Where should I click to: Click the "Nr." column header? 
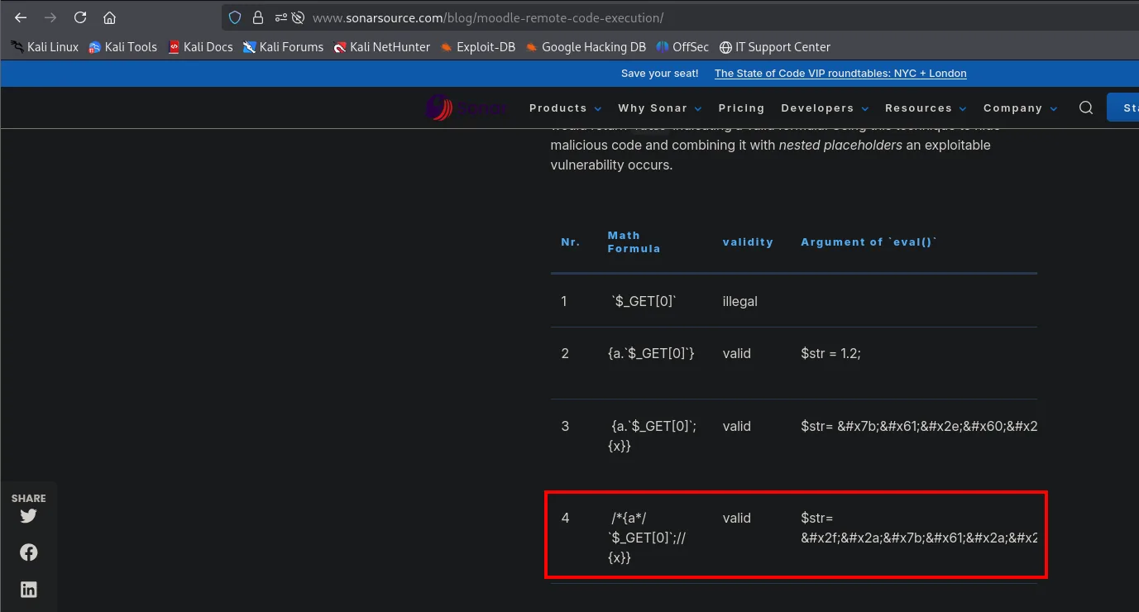click(x=571, y=242)
